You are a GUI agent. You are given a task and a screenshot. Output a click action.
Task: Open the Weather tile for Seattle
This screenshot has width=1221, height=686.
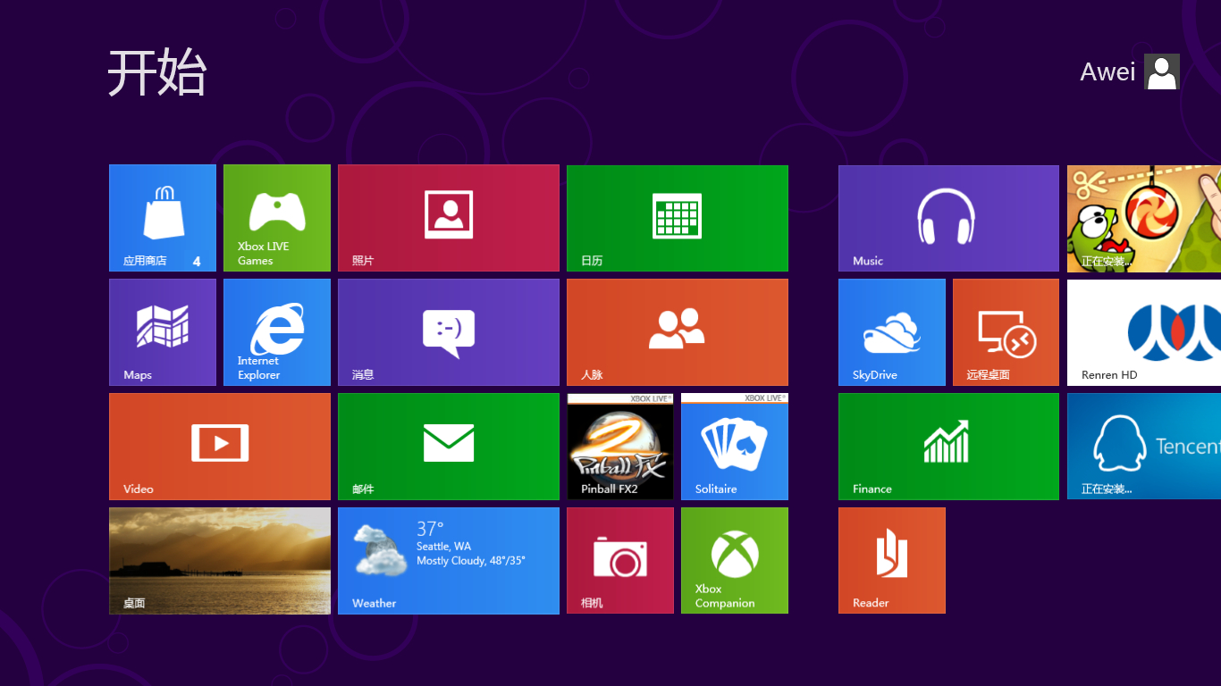(449, 561)
